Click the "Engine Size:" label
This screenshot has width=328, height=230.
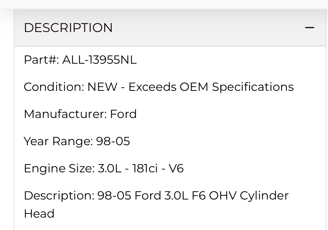click(x=59, y=168)
